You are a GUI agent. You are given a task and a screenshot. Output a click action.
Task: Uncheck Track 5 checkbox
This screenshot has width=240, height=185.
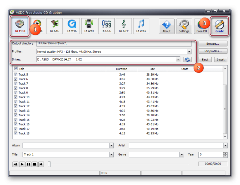(x=16, y=75)
